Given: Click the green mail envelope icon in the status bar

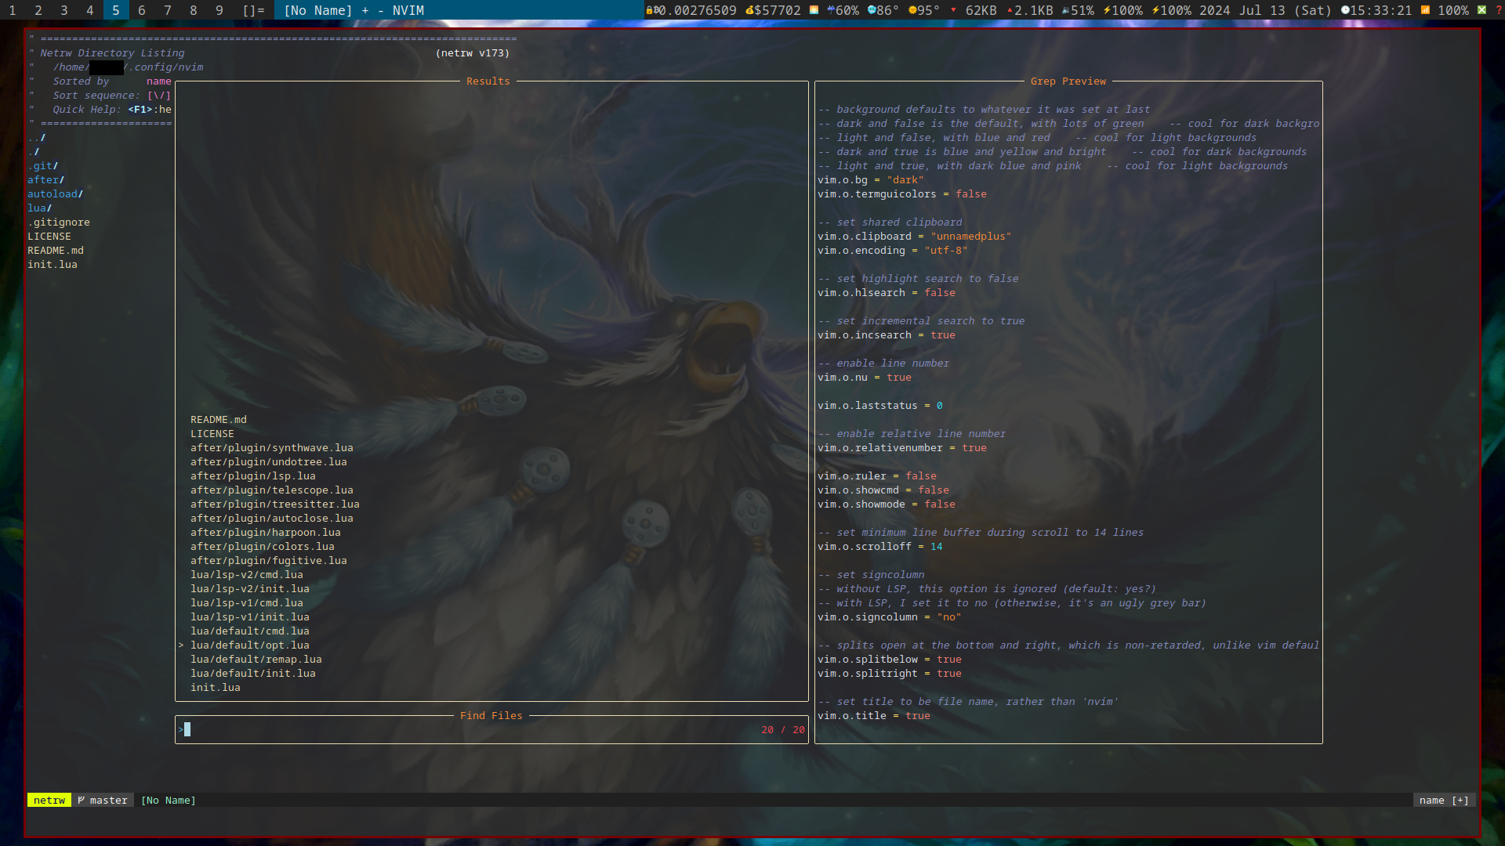Looking at the screenshot, I should click(1482, 11).
